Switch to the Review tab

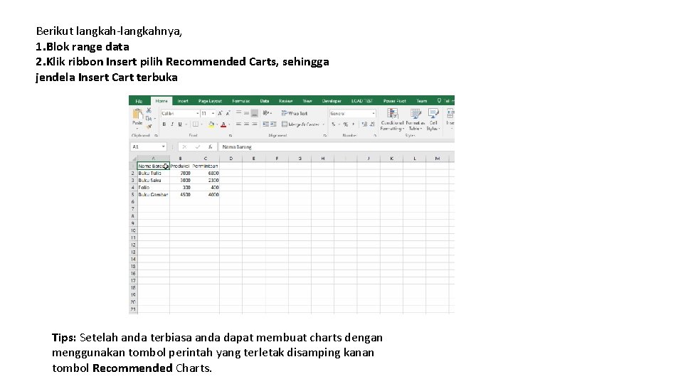click(286, 101)
